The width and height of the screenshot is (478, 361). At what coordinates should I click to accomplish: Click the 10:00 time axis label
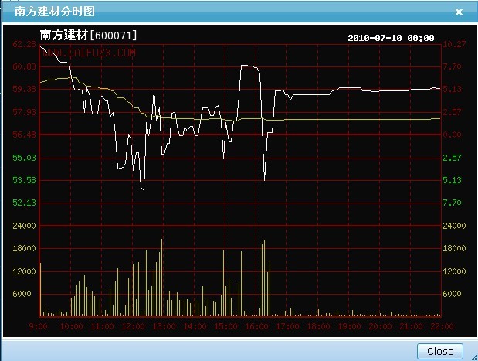tap(71, 326)
